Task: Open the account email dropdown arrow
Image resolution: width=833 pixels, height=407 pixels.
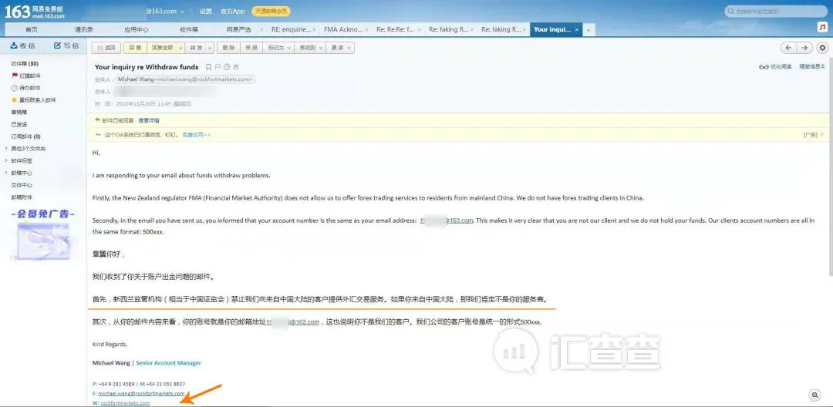Action: 183,11
